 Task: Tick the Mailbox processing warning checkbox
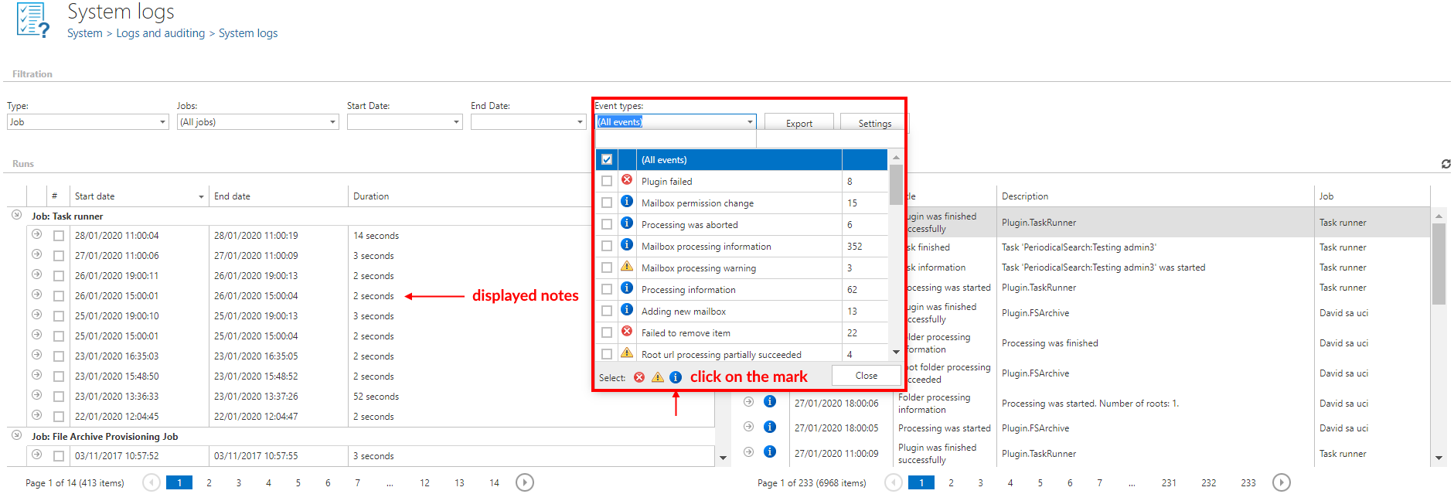tap(607, 268)
